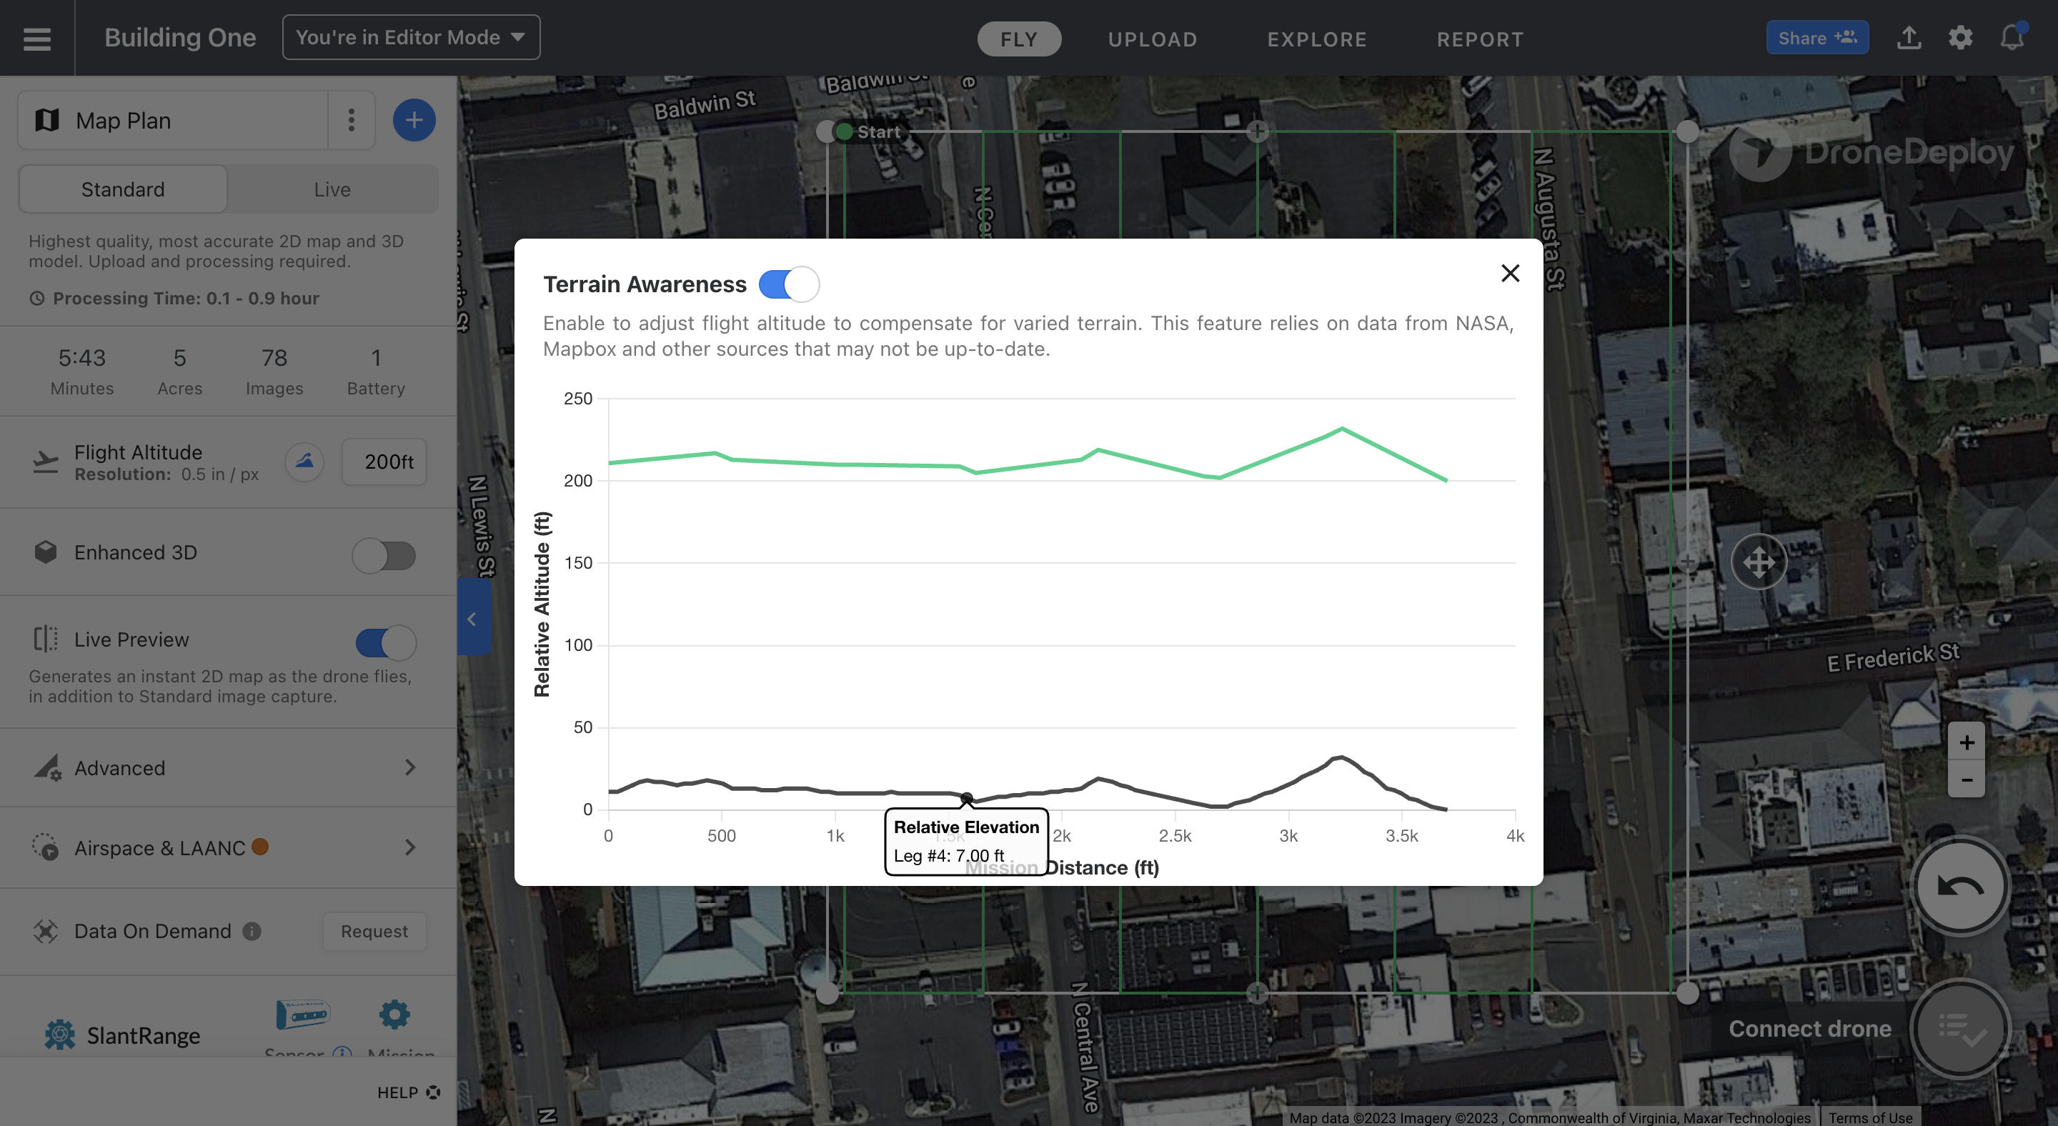The height and width of the screenshot is (1126, 2058).
Task: Click the top-right boundary corner handle
Action: tap(1686, 131)
